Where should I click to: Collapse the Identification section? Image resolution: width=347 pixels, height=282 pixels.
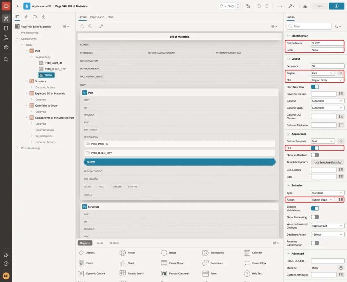(288, 36)
